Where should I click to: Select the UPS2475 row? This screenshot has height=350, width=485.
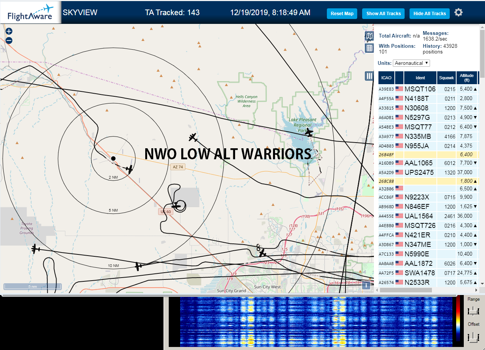(x=428, y=172)
